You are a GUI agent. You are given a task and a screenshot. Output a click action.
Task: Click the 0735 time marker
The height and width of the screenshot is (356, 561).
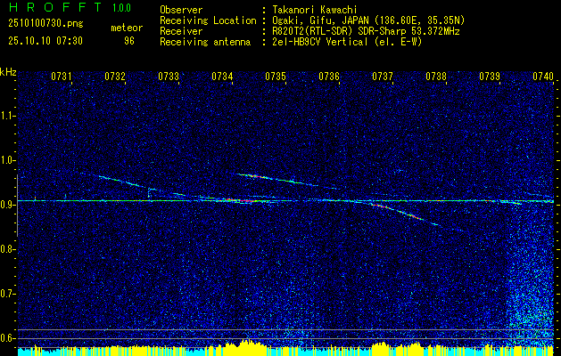click(276, 76)
